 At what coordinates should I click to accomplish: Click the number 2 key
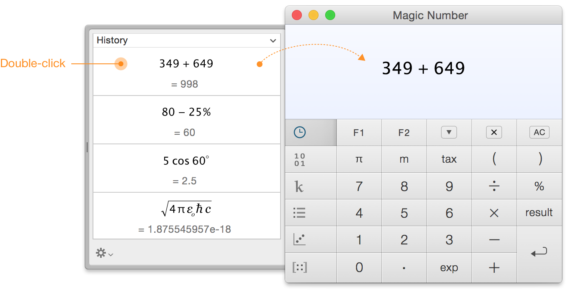pyautogui.click(x=404, y=239)
